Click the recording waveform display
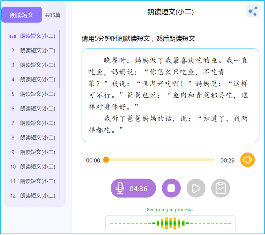265x235 pixels. (170, 223)
